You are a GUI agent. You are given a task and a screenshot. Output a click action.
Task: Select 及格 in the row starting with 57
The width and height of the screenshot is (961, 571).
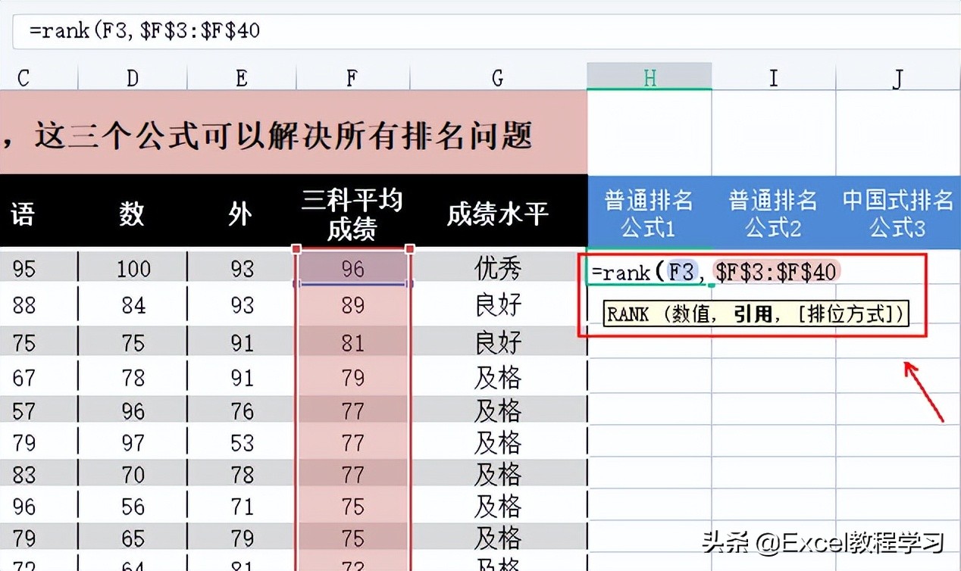pyautogui.click(x=498, y=410)
